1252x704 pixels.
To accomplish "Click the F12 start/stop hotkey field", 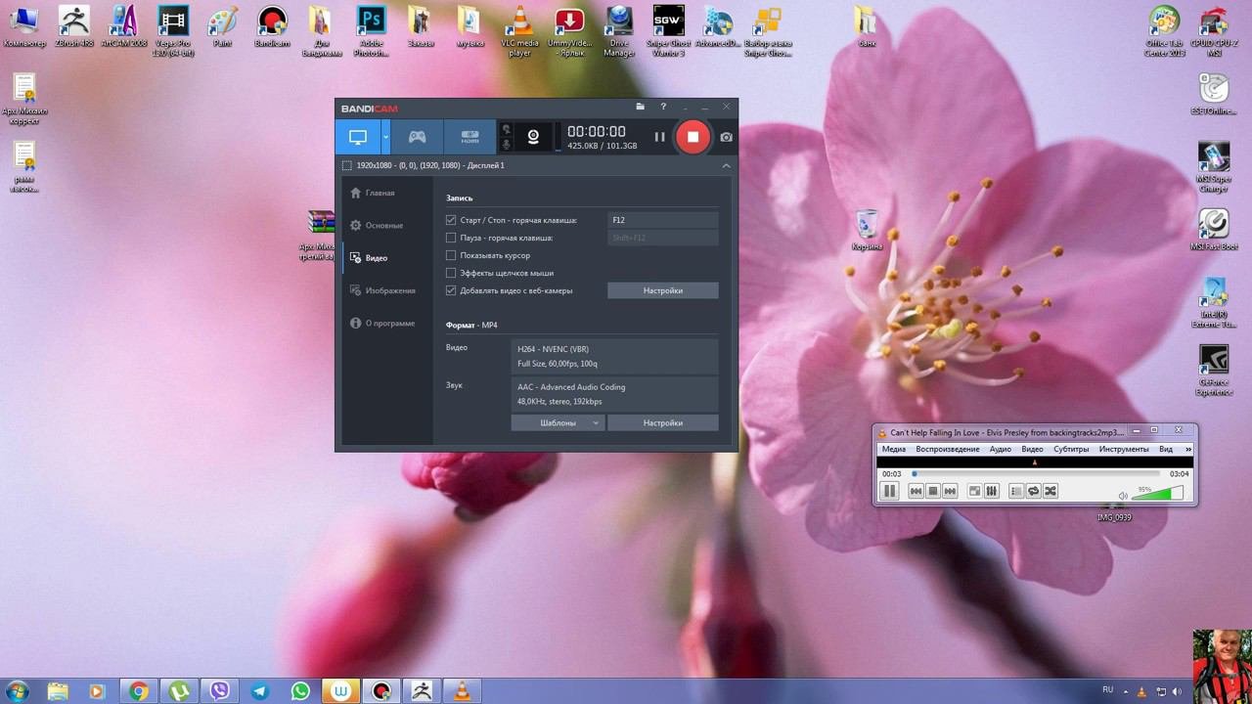I will tap(662, 220).
